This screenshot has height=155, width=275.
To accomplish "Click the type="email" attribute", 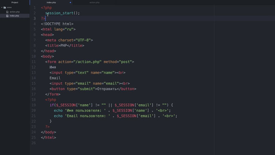I will 78,84.
